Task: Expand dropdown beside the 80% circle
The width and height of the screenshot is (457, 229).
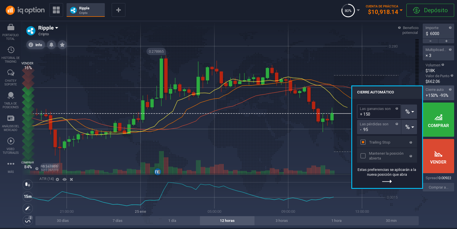Action: (x=358, y=10)
